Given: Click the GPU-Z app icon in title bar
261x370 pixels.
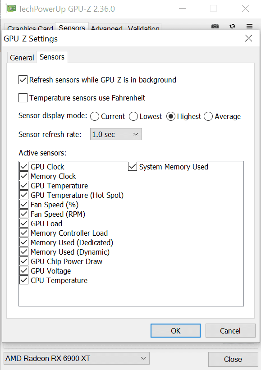Looking at the screenshot, I should [11, 9].
